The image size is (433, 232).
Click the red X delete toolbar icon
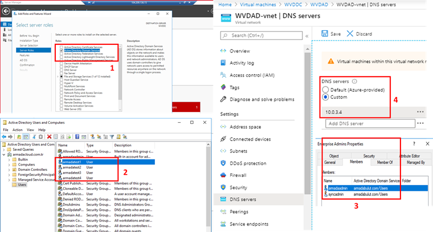[x=49, y=137]
